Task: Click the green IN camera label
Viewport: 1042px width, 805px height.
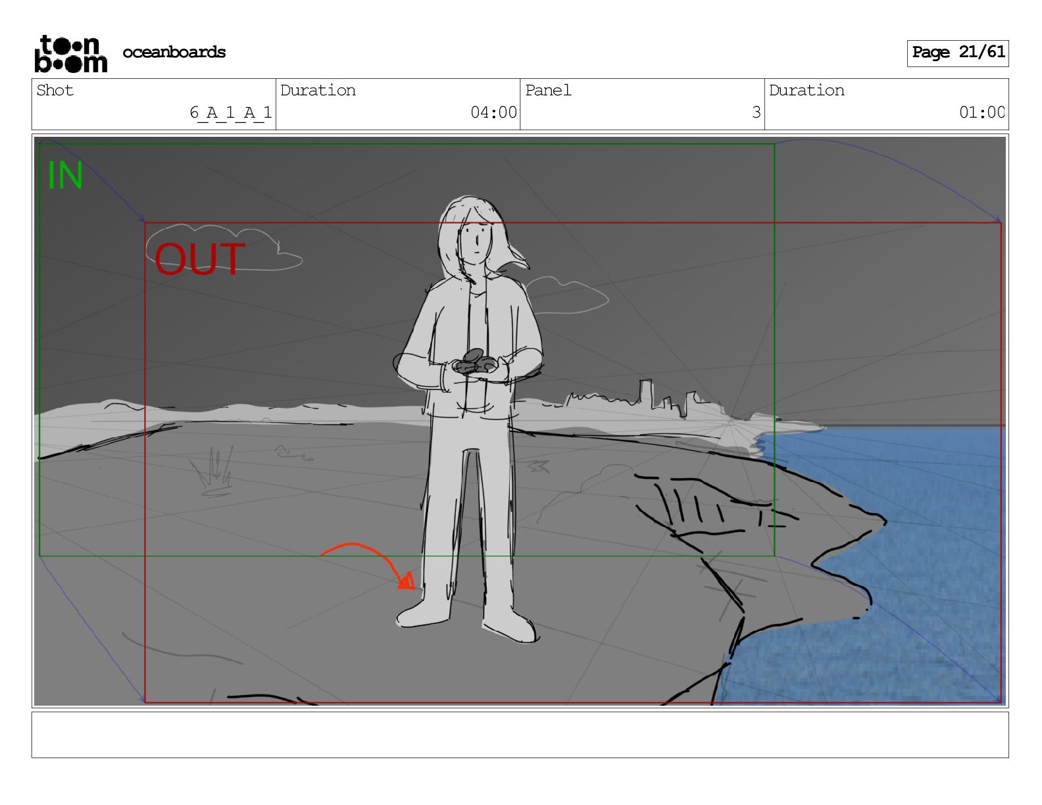Action: click(65, 176)
